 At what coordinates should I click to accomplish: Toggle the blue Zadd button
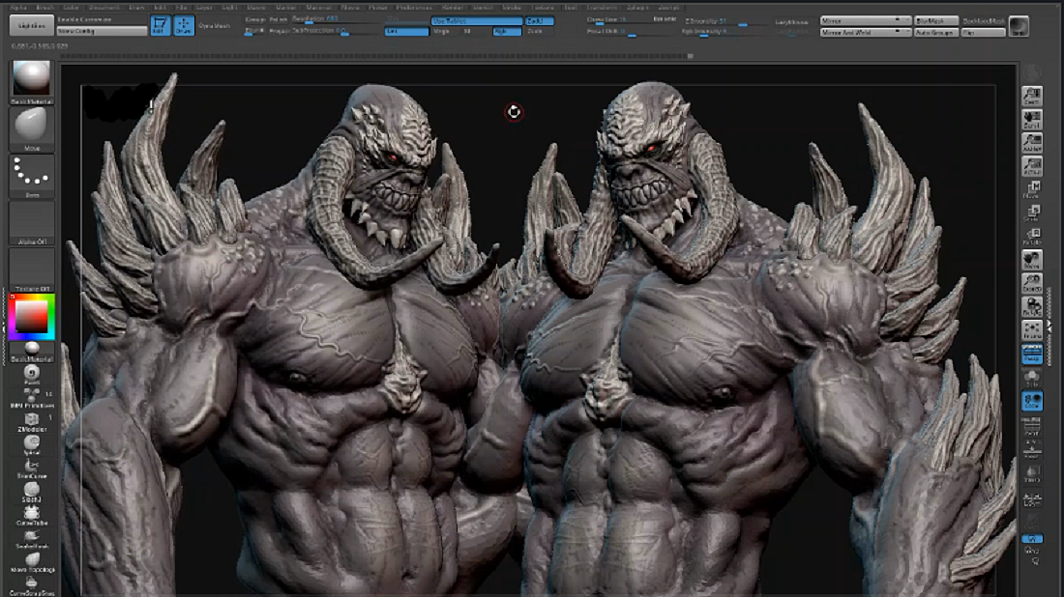pyautogui.click(x=540, y=20)
